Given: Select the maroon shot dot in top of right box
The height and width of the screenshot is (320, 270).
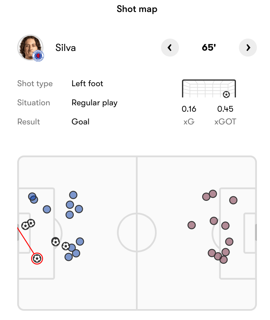Looking at the screenshot, I should point(233,200).
